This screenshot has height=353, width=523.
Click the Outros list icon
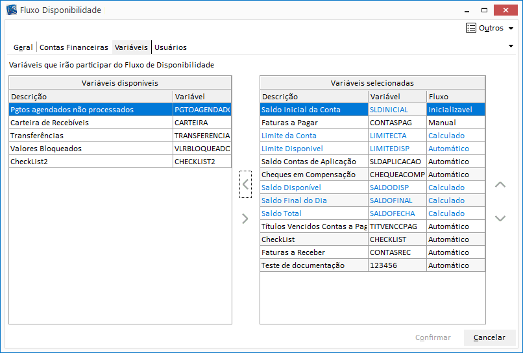(x=471, y=28)
